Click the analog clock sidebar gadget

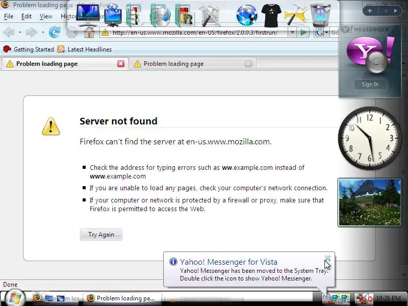click(369, 138)
